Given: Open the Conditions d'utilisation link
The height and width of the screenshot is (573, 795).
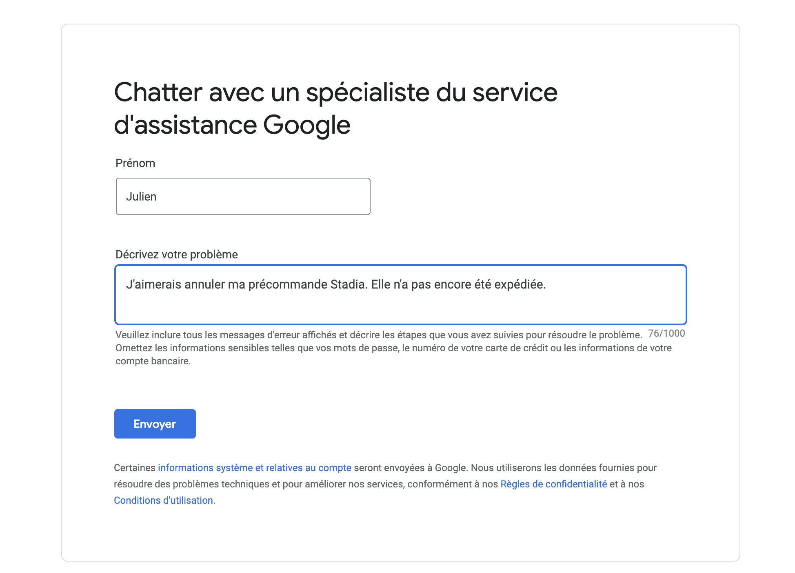Looking at the screenshot, I should (163, 500).
